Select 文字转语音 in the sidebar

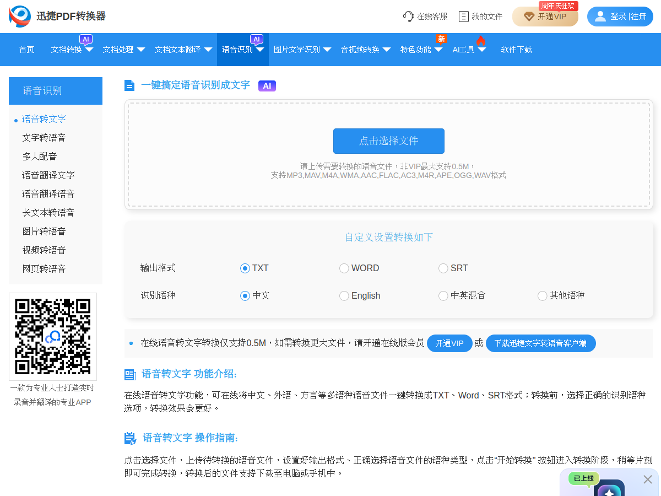pos(44,138)
